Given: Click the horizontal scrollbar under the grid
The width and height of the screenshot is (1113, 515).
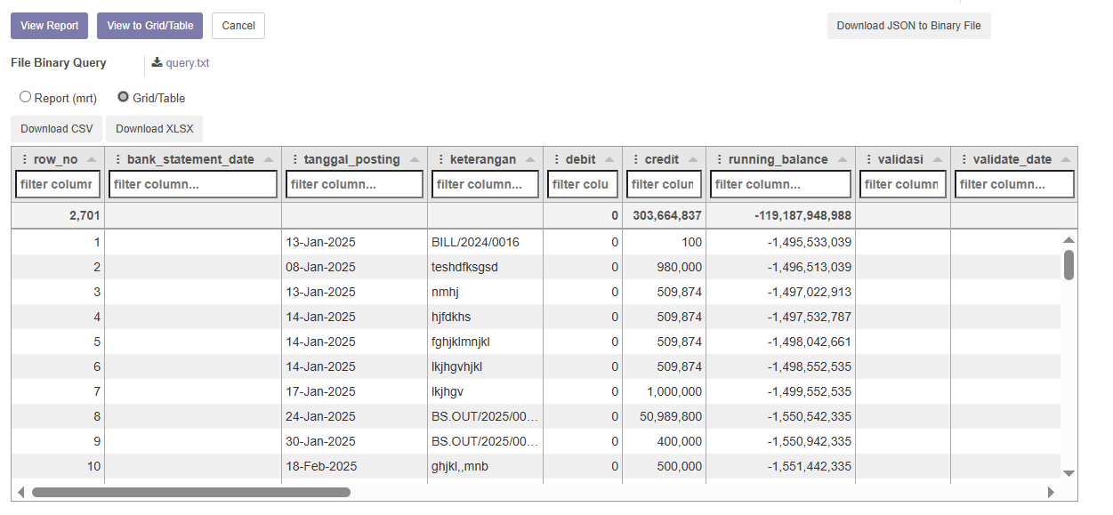Looking at the screenshot, I should [x=191, y=492].
